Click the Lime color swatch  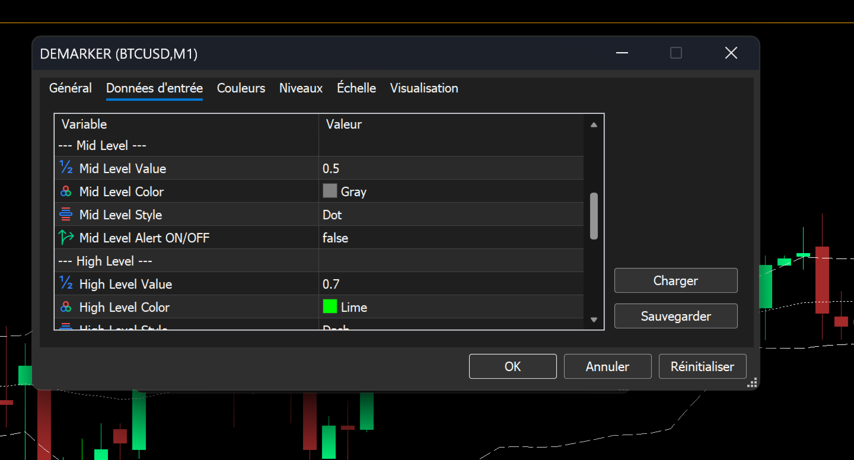pos(330,306)
